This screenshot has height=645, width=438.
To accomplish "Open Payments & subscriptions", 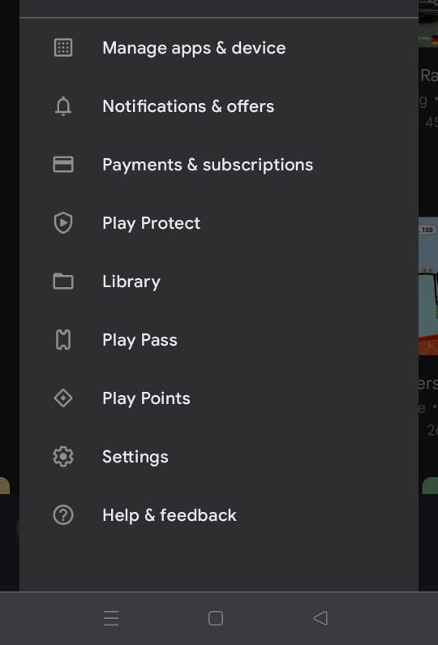I will click(x=208, y=165).
